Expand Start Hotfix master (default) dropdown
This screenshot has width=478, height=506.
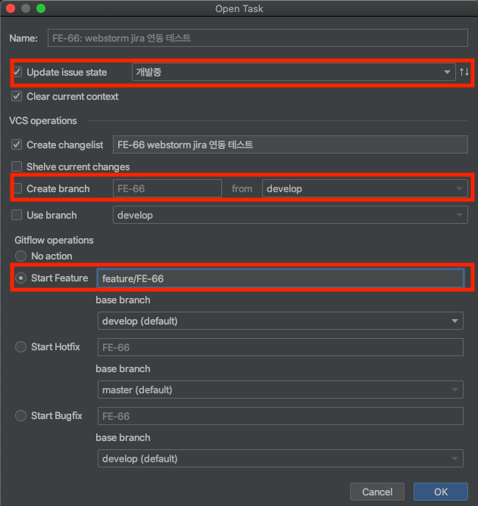point(280,390)
